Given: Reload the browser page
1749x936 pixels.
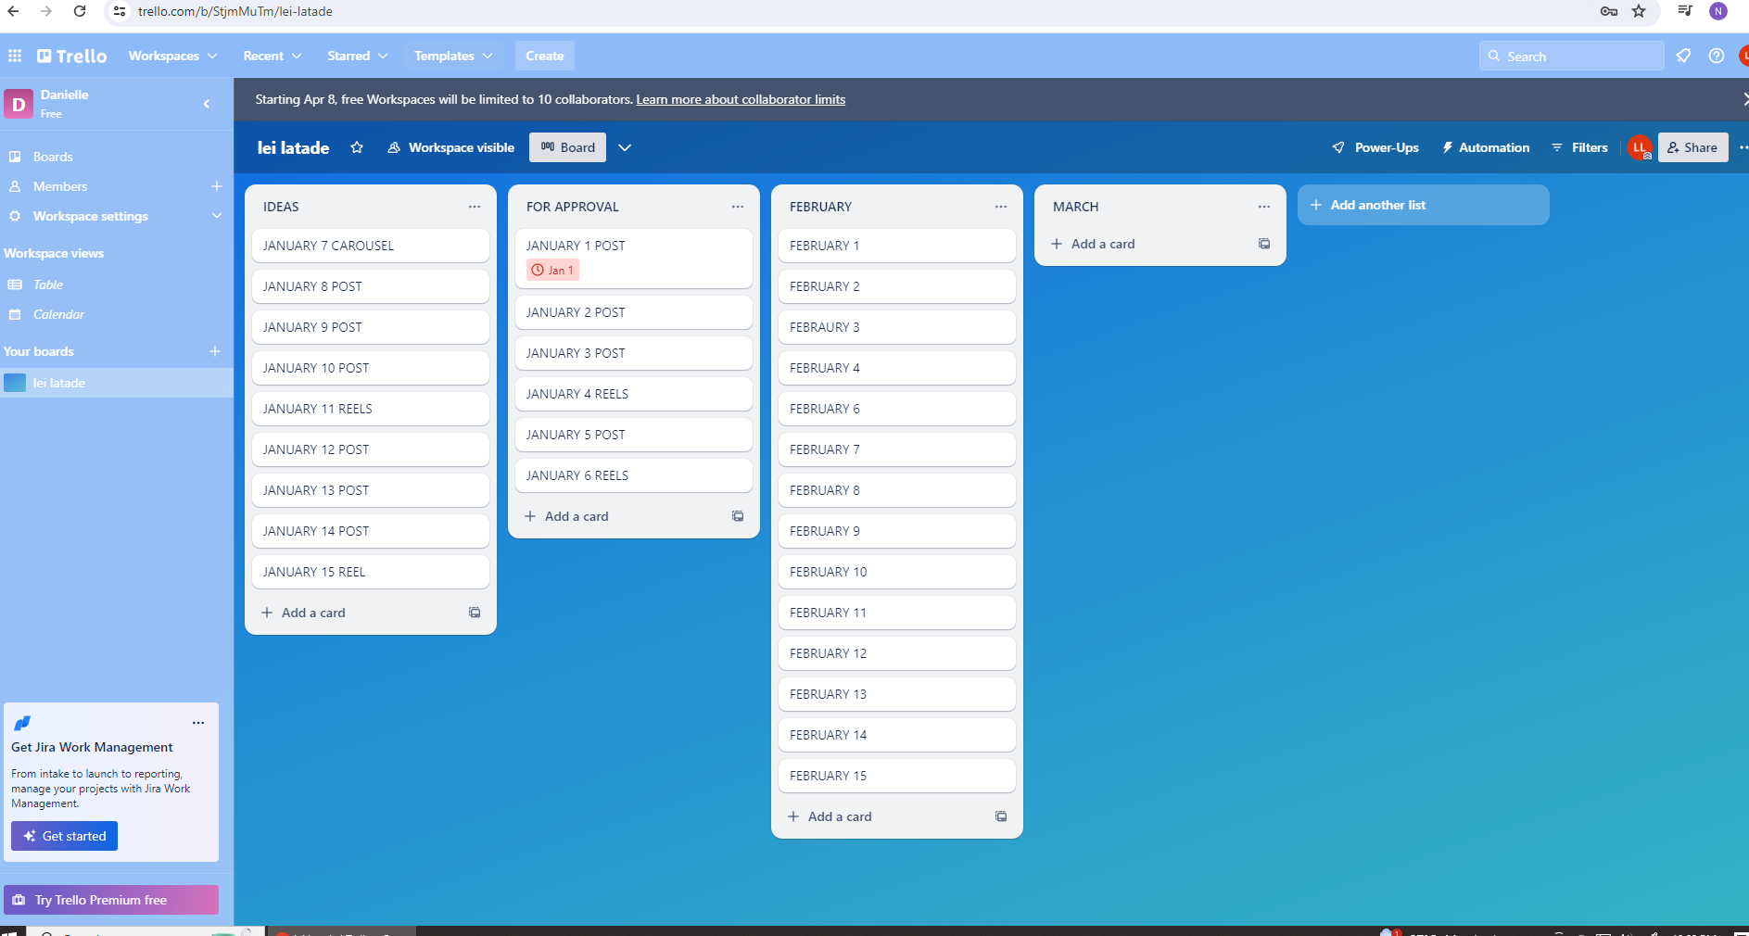Looking at the screenshot, I should click(80, 11).
